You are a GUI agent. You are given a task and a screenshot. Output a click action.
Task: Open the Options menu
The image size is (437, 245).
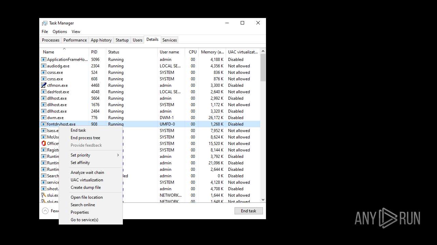(x=60, y=32)
